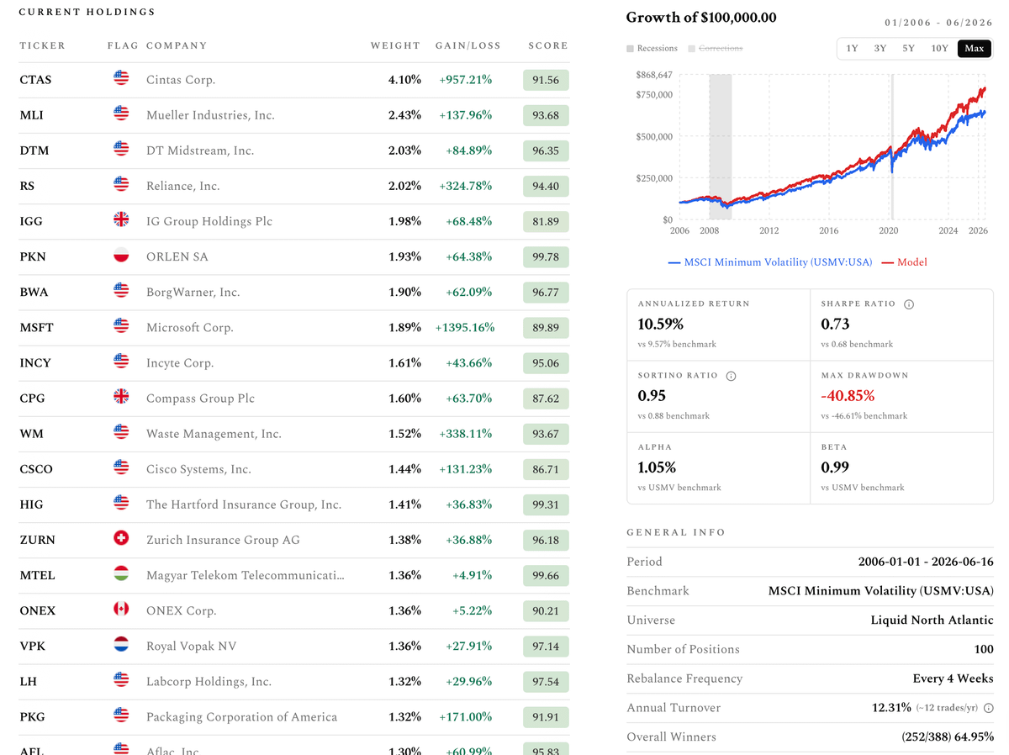Click the Magyar Telekom company name

pos(246,575)
